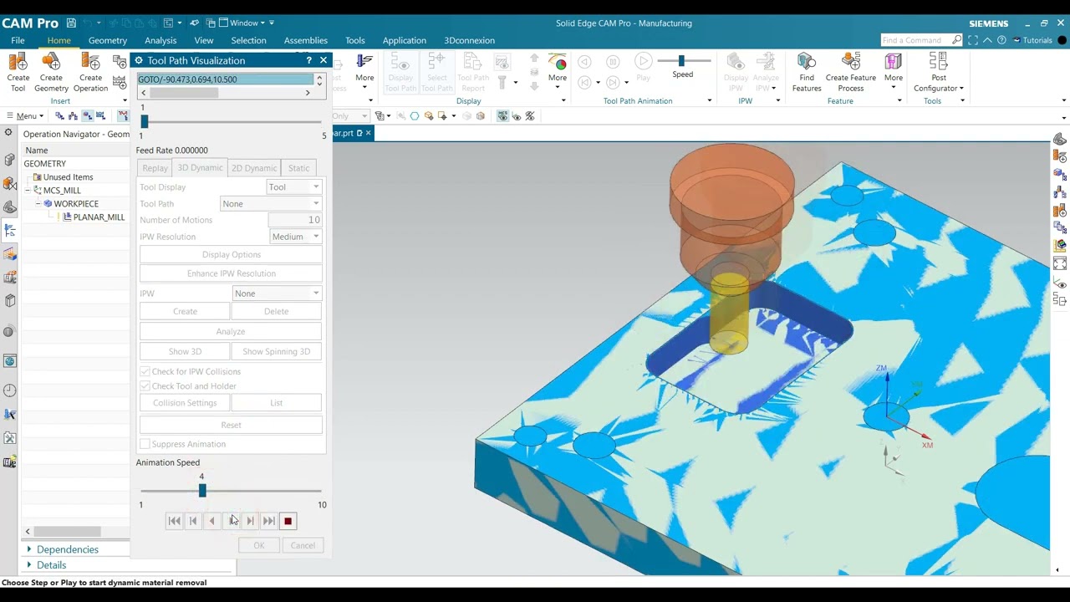The width and height of the screenshot is (1070, 602).
Task: Toggle full screen mode icon
Action: (x=973, y=40)
